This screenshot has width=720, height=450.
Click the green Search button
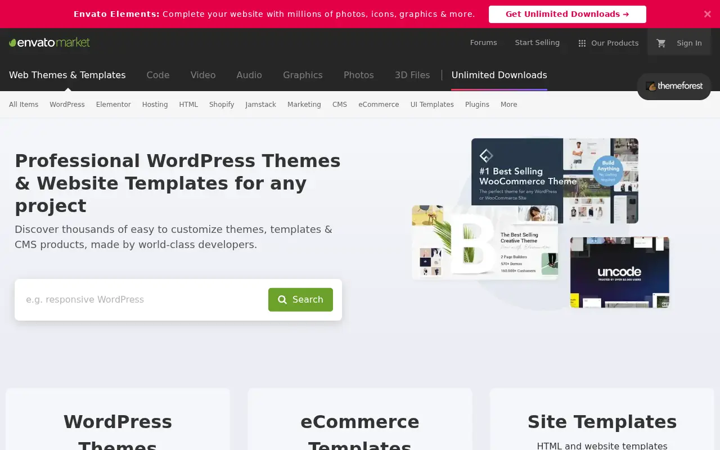300,300
